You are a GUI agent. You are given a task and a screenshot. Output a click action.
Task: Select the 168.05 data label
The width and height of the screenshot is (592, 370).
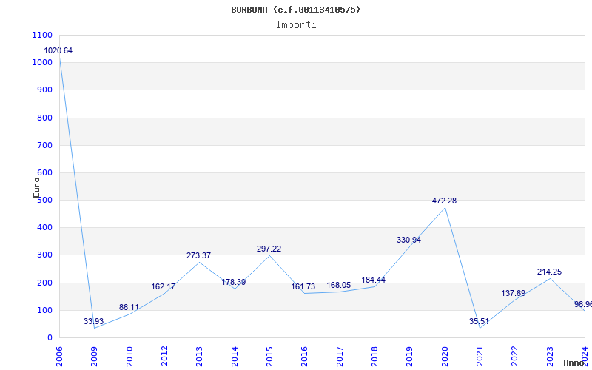[x=339, y=285]
